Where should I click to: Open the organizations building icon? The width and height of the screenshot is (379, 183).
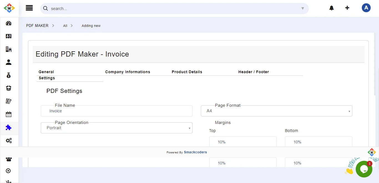point(9,49)
